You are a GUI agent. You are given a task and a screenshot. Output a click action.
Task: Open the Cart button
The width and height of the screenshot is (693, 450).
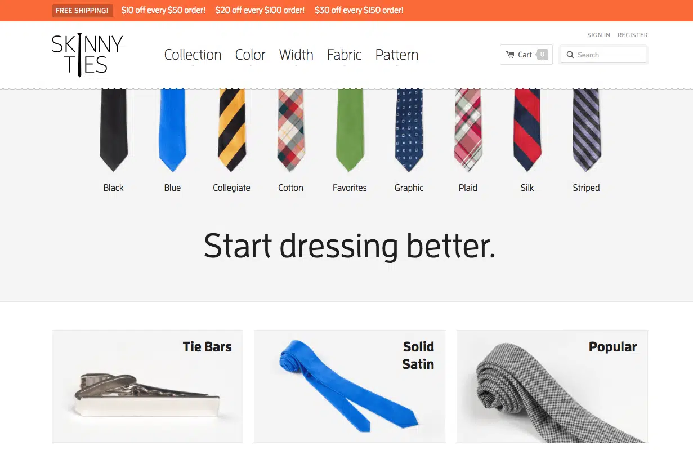click(526, 55)
